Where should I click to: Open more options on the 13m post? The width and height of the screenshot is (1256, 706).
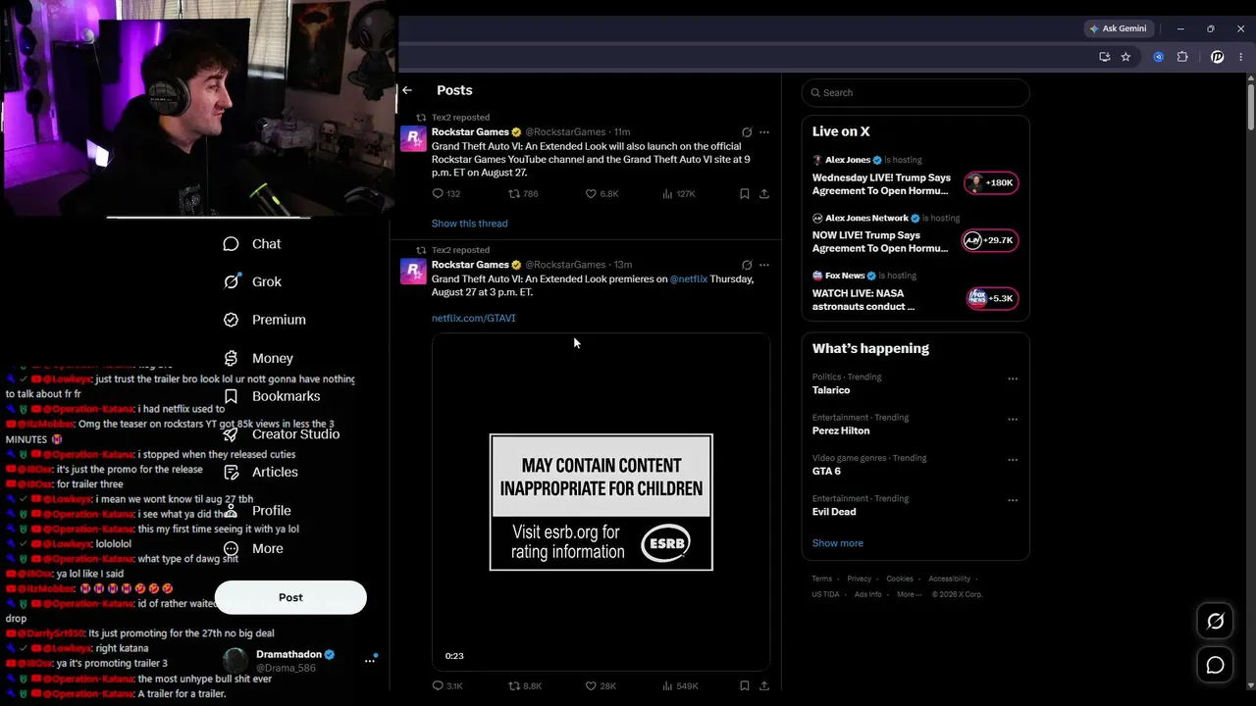[x=764, y=265]
